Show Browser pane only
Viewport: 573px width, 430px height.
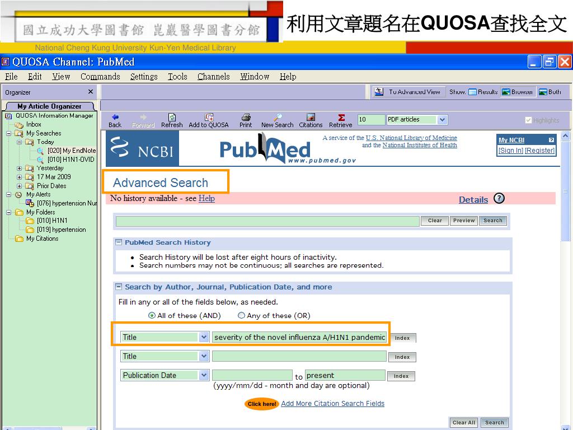point(517,92)
